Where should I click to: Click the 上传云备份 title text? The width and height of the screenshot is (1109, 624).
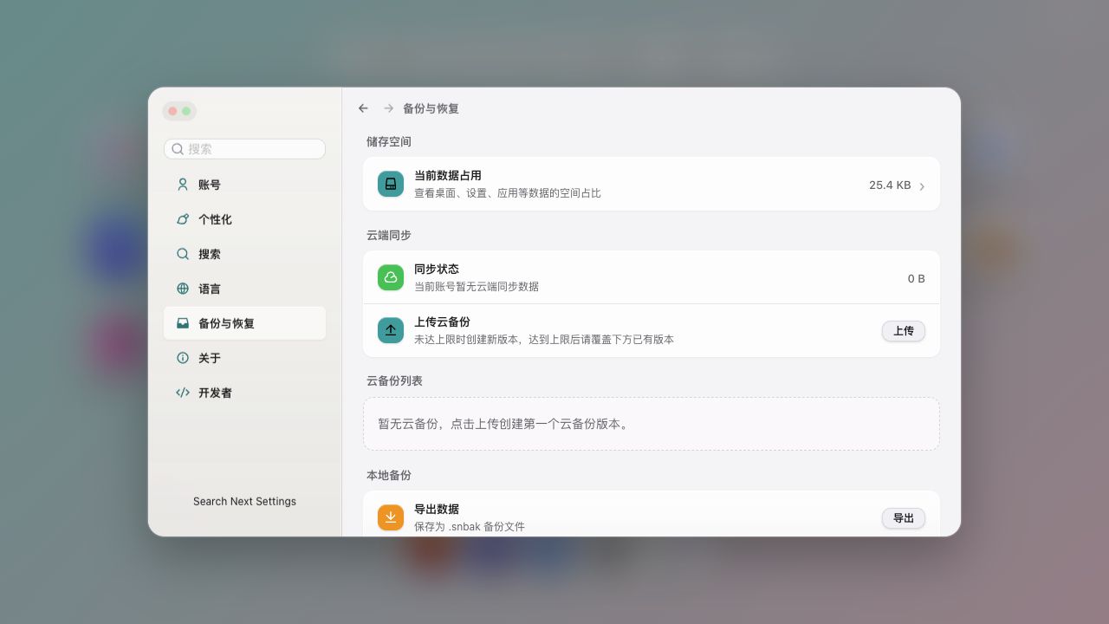(x=442, y=322)
